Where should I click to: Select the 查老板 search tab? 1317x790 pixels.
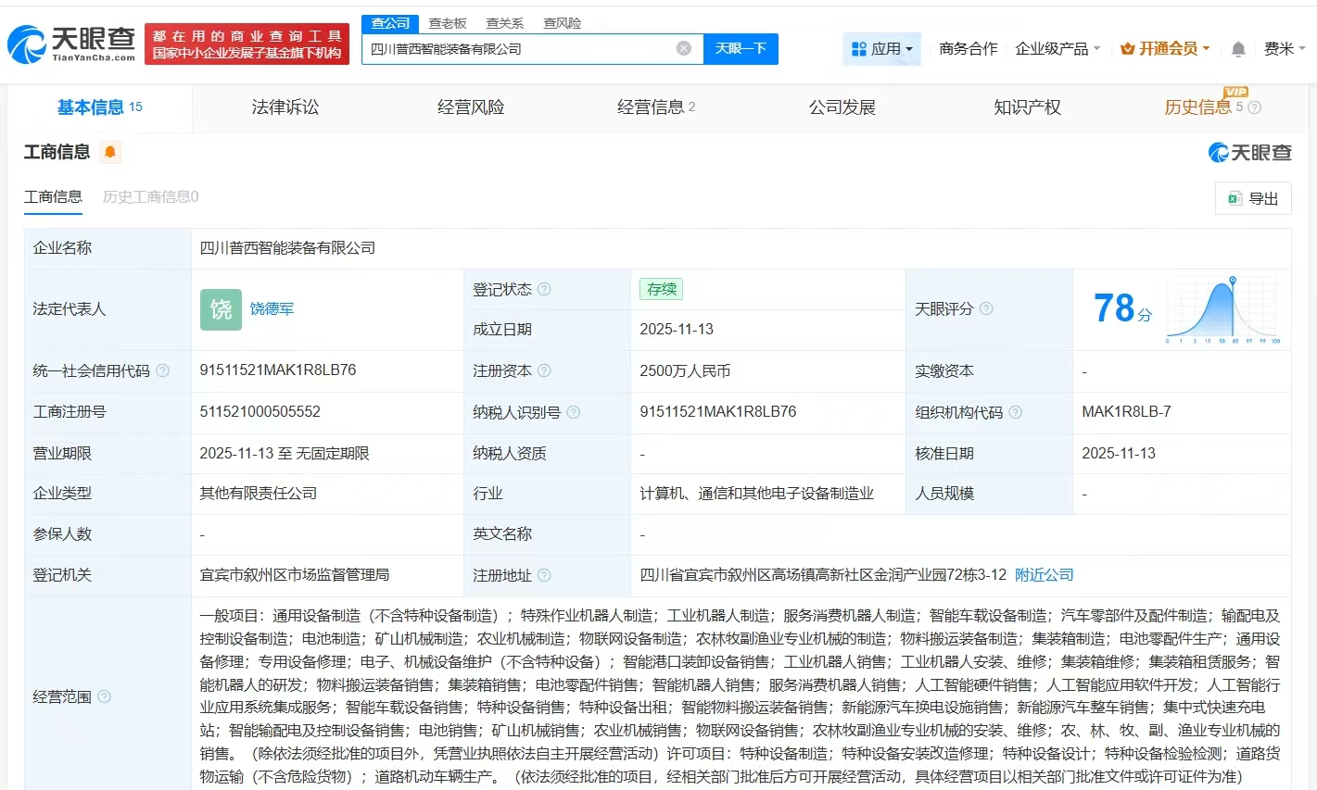pyautogui.click(x=448, y=23)
